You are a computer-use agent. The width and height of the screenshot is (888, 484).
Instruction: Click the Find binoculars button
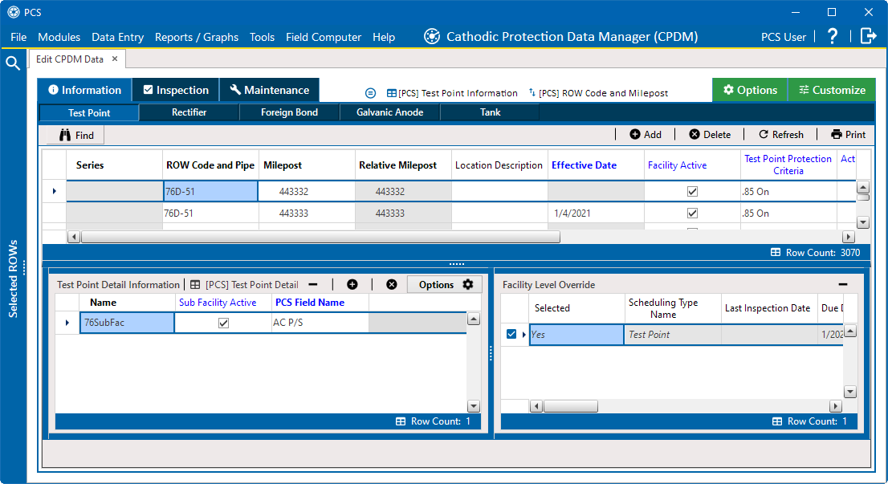tap(75, 135)
